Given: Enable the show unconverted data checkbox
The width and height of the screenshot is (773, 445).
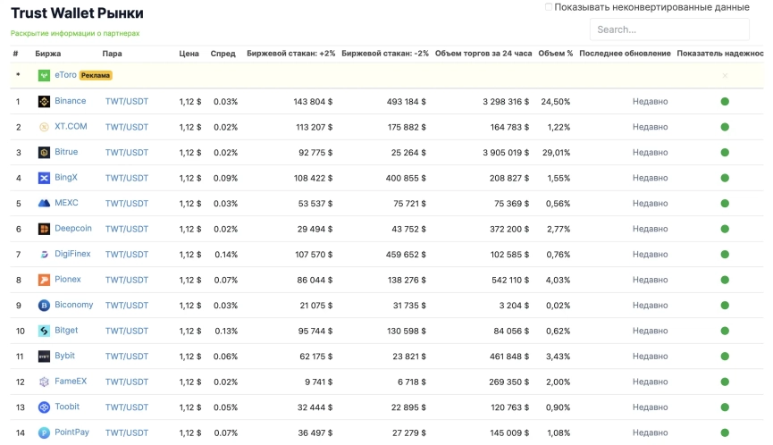Looking at the screenshot, I should [549, 7].
